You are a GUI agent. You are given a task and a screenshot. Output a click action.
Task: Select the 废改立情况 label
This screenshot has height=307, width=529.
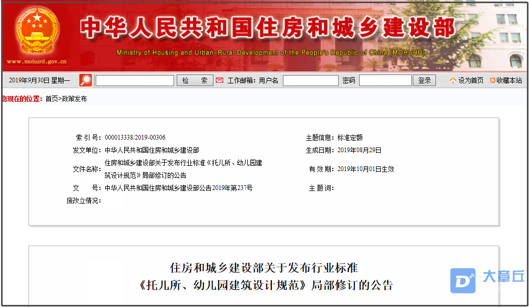pyautogui.click(x=84, y=200)
